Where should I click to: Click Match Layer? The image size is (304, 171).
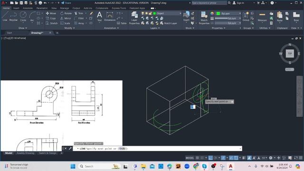pos(169,23)
